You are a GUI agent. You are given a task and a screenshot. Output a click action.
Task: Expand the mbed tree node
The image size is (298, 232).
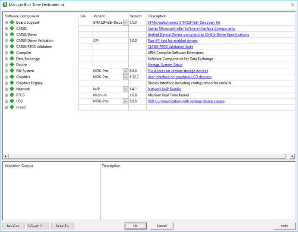pyautogui.click(x=6, y=107)
